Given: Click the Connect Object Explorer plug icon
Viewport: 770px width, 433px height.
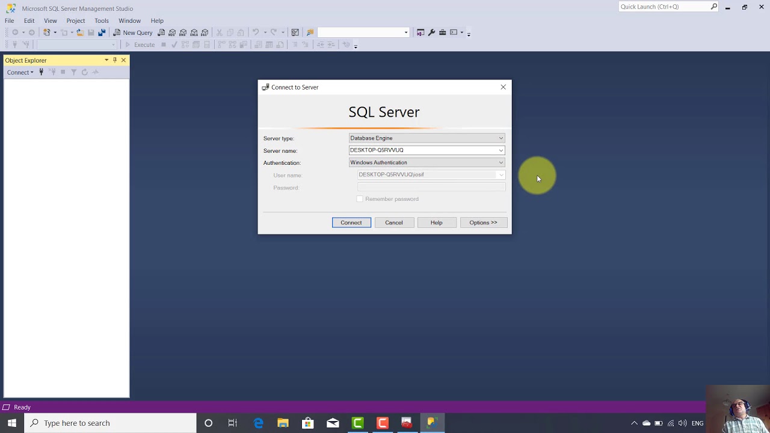Looking at the screenshot, I should [41, 72].
